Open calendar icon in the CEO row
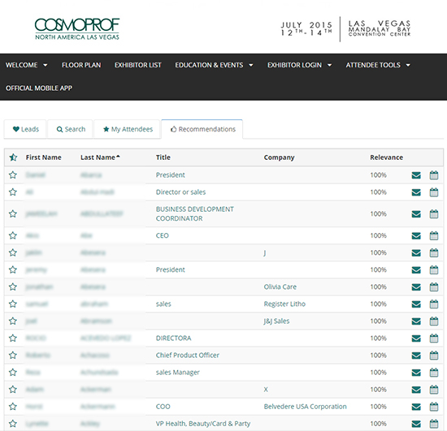This screenshot has height=431, width=447. pyautogui.click(x=434, y=235)
